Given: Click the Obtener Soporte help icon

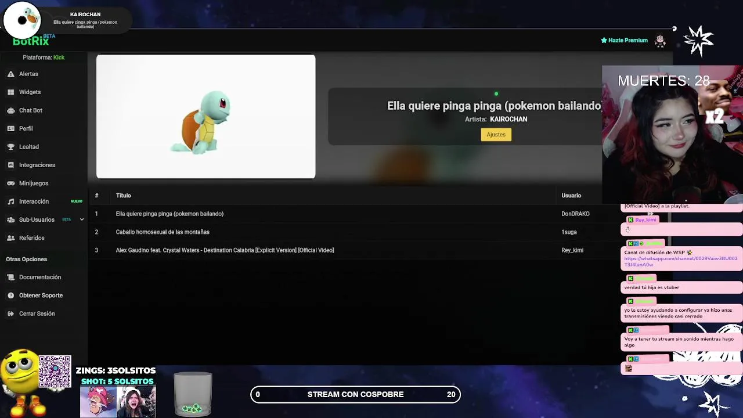Looking at the screenshot, I should tap(10, 296).
